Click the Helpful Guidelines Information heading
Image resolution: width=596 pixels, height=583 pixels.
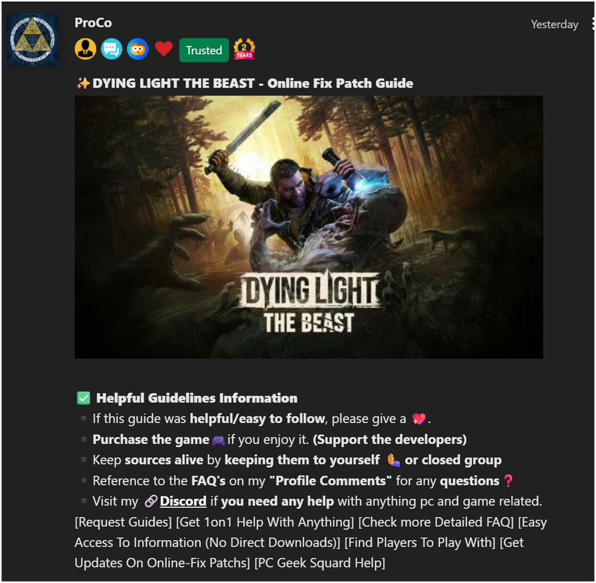(x=197, y=398)
